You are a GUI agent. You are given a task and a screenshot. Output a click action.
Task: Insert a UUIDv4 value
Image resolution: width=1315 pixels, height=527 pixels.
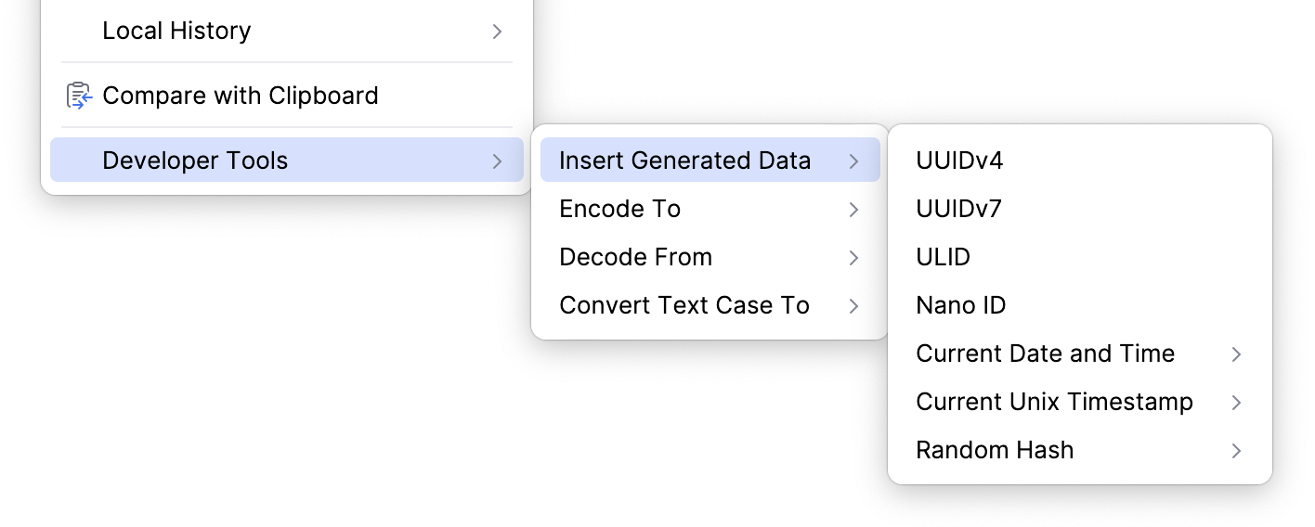click(x=959, y=161)
